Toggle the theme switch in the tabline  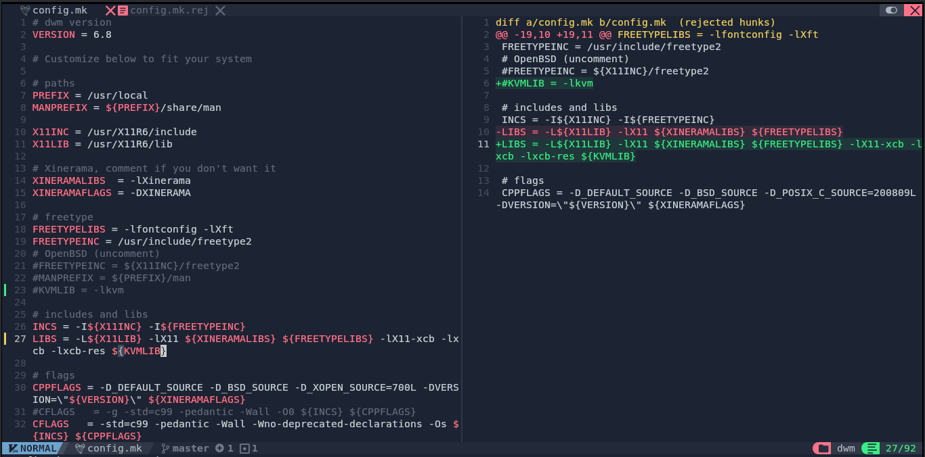pyautogui.click(x=891, y=10)
